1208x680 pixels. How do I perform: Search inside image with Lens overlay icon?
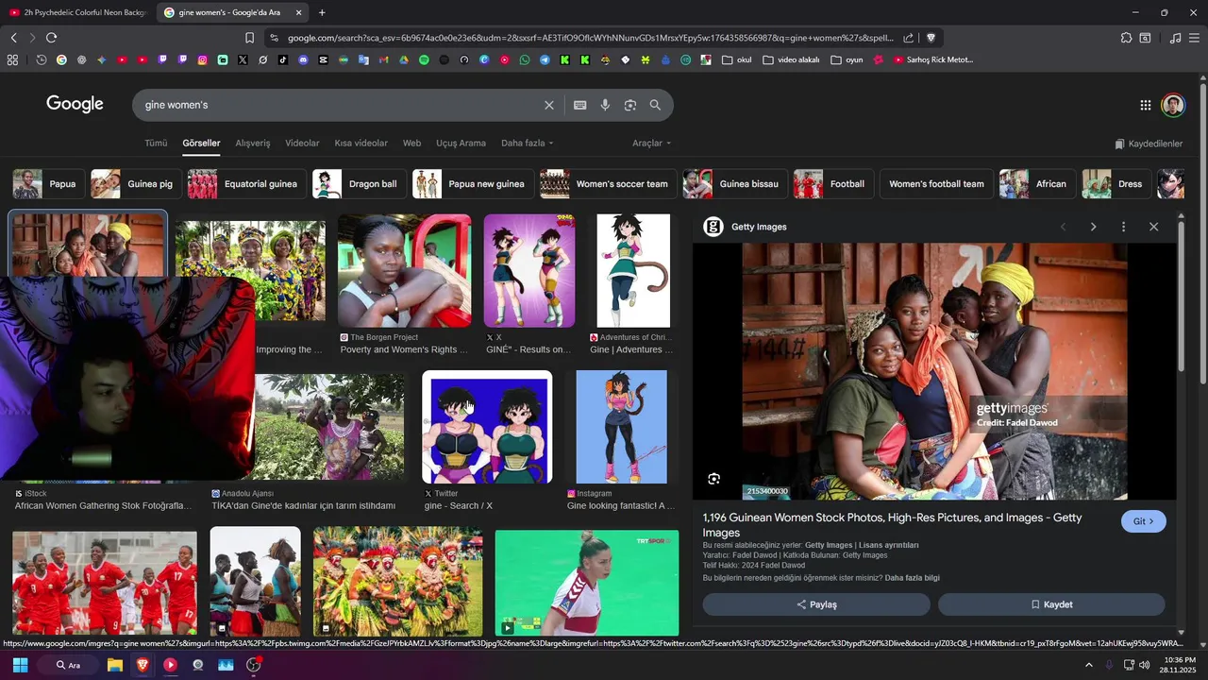[713, 479]
